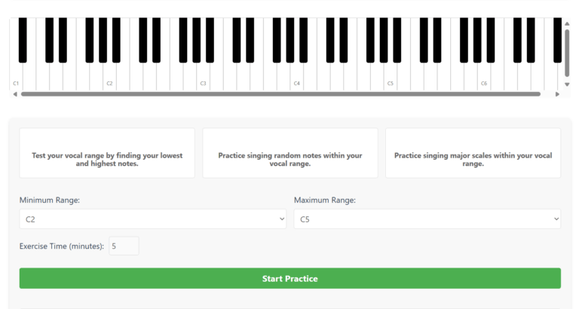Click the horizontal piano scrollbar thumb
This screenshot has width=579, height=309.
tap(280, 94)
